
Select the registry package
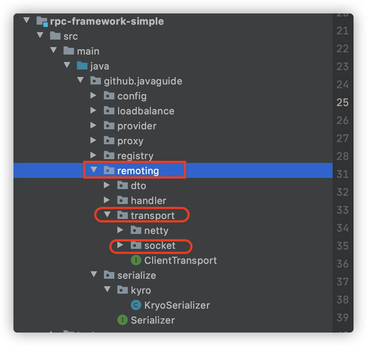[135, 156]
